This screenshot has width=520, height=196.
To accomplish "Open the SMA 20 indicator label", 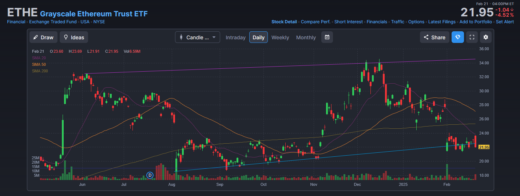I will pyautogui.click(x=39, y=58).
